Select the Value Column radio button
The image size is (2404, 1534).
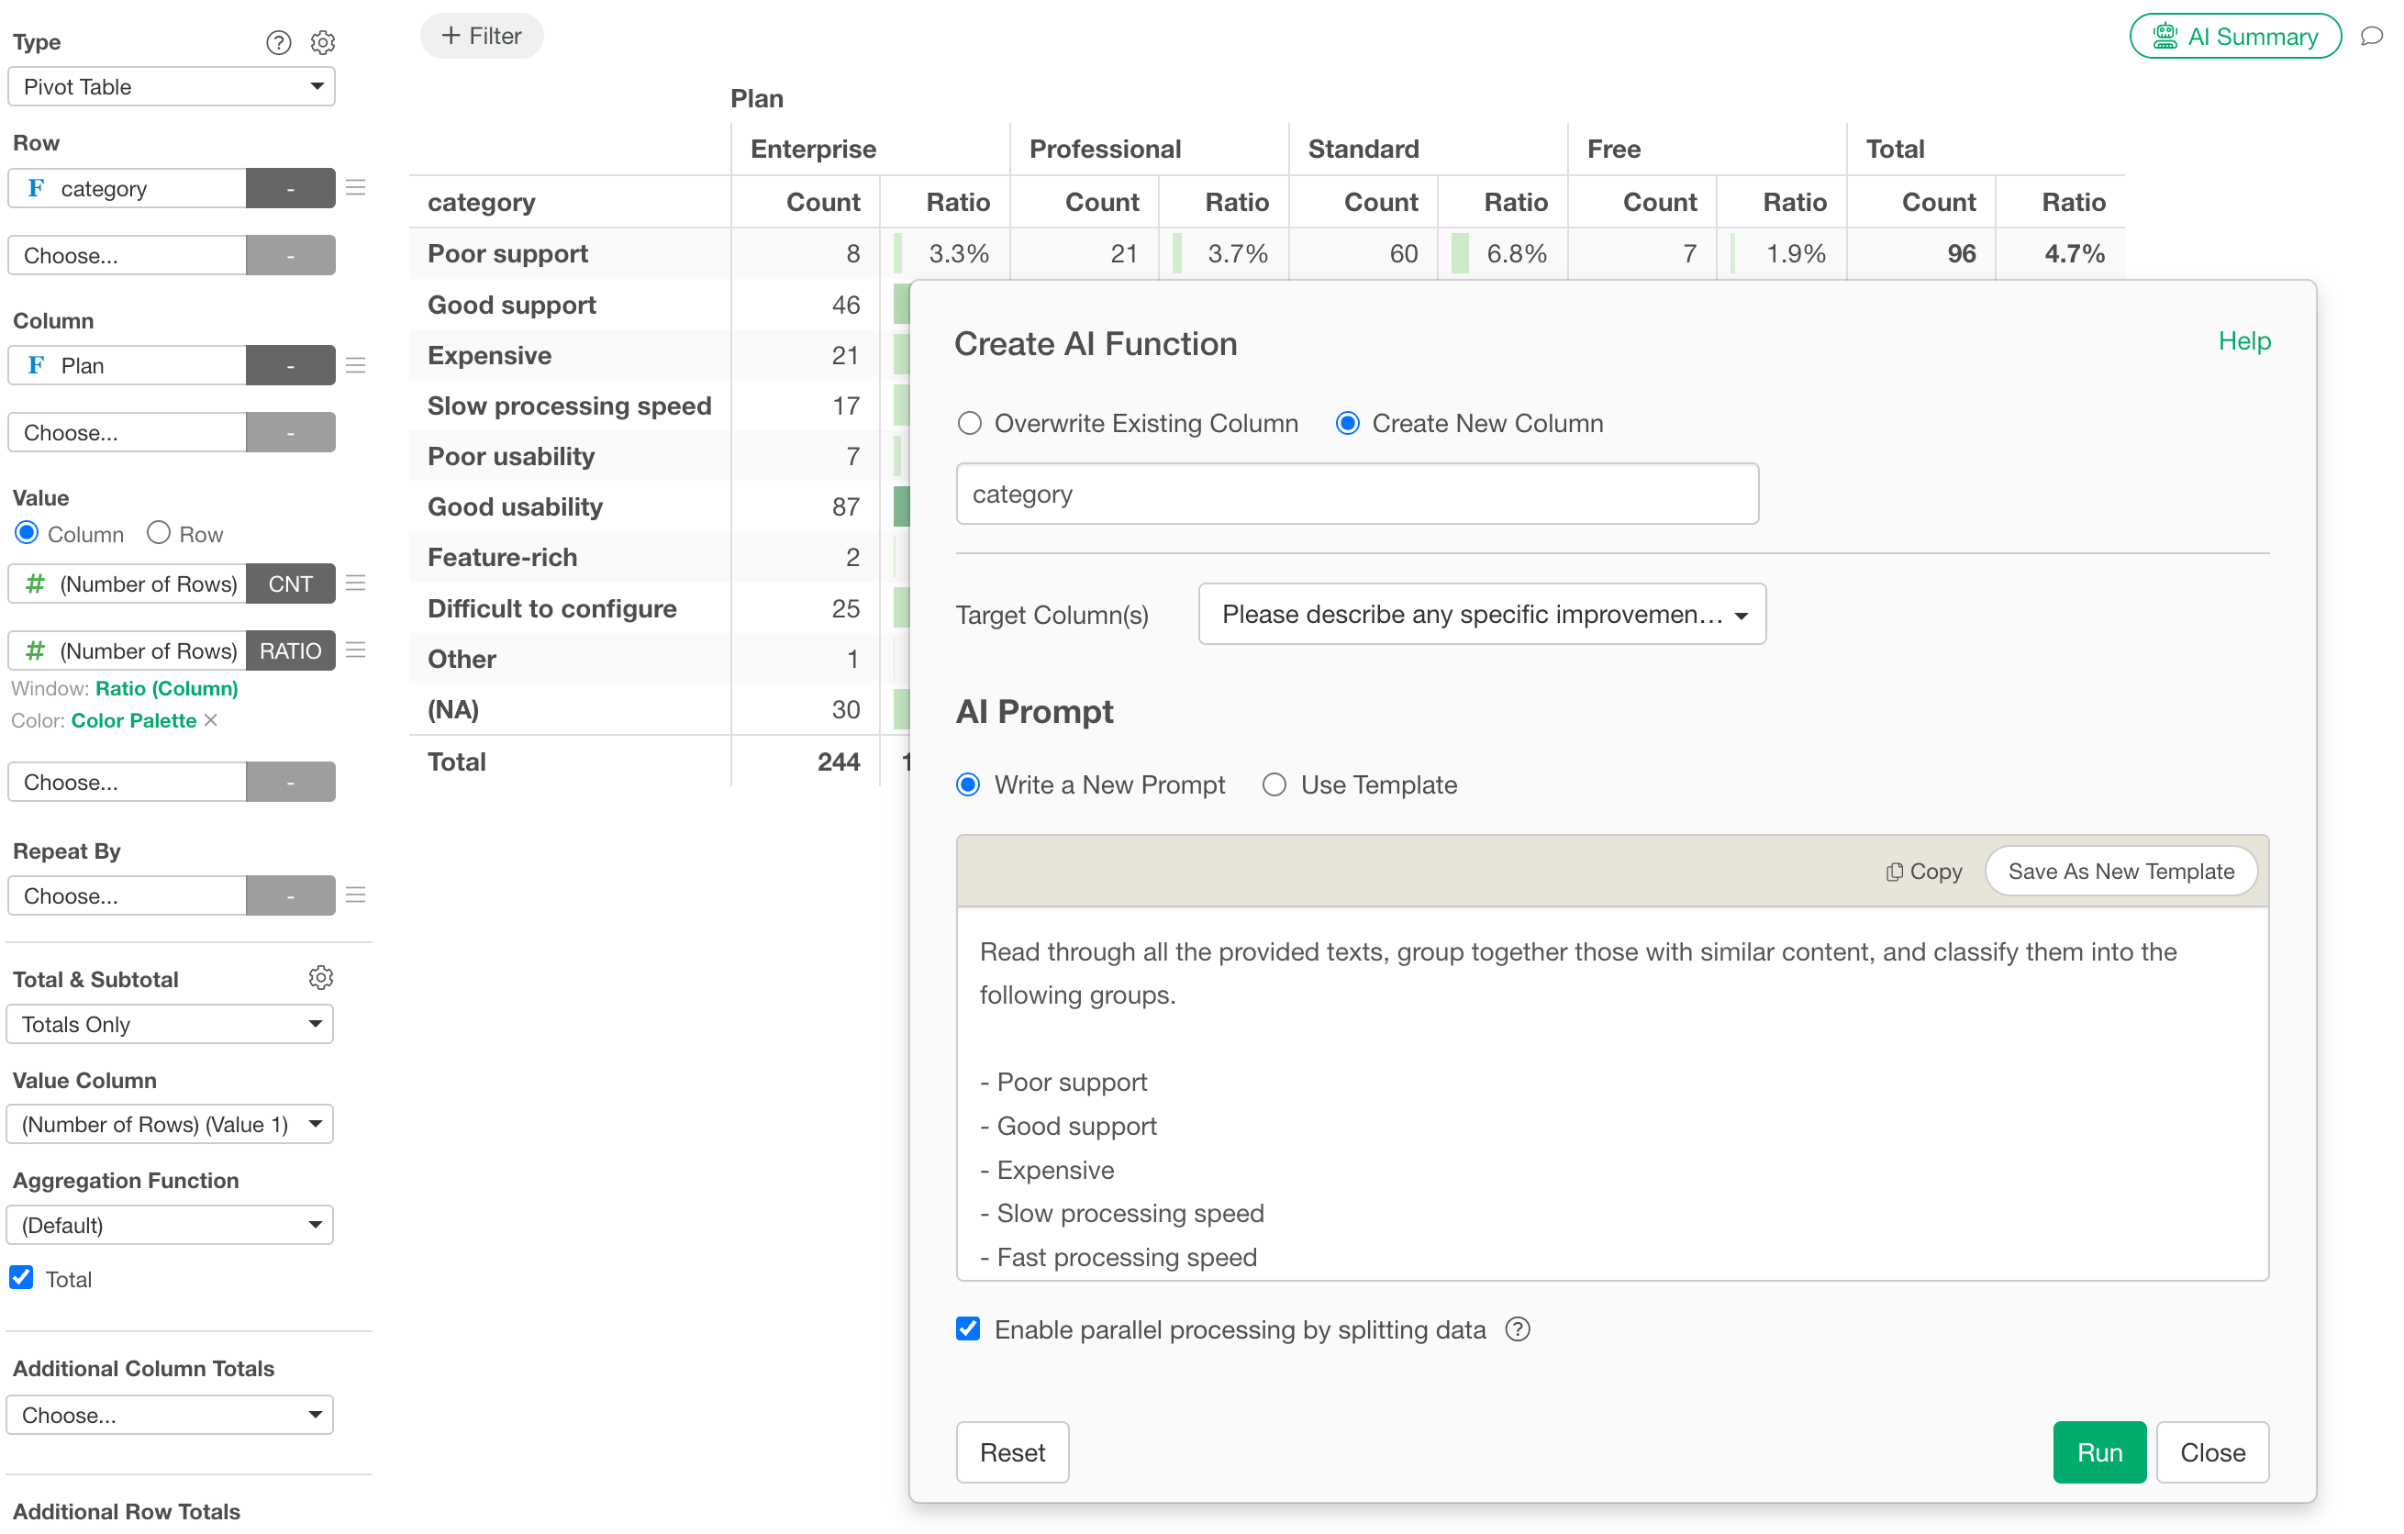click(27, 533)
